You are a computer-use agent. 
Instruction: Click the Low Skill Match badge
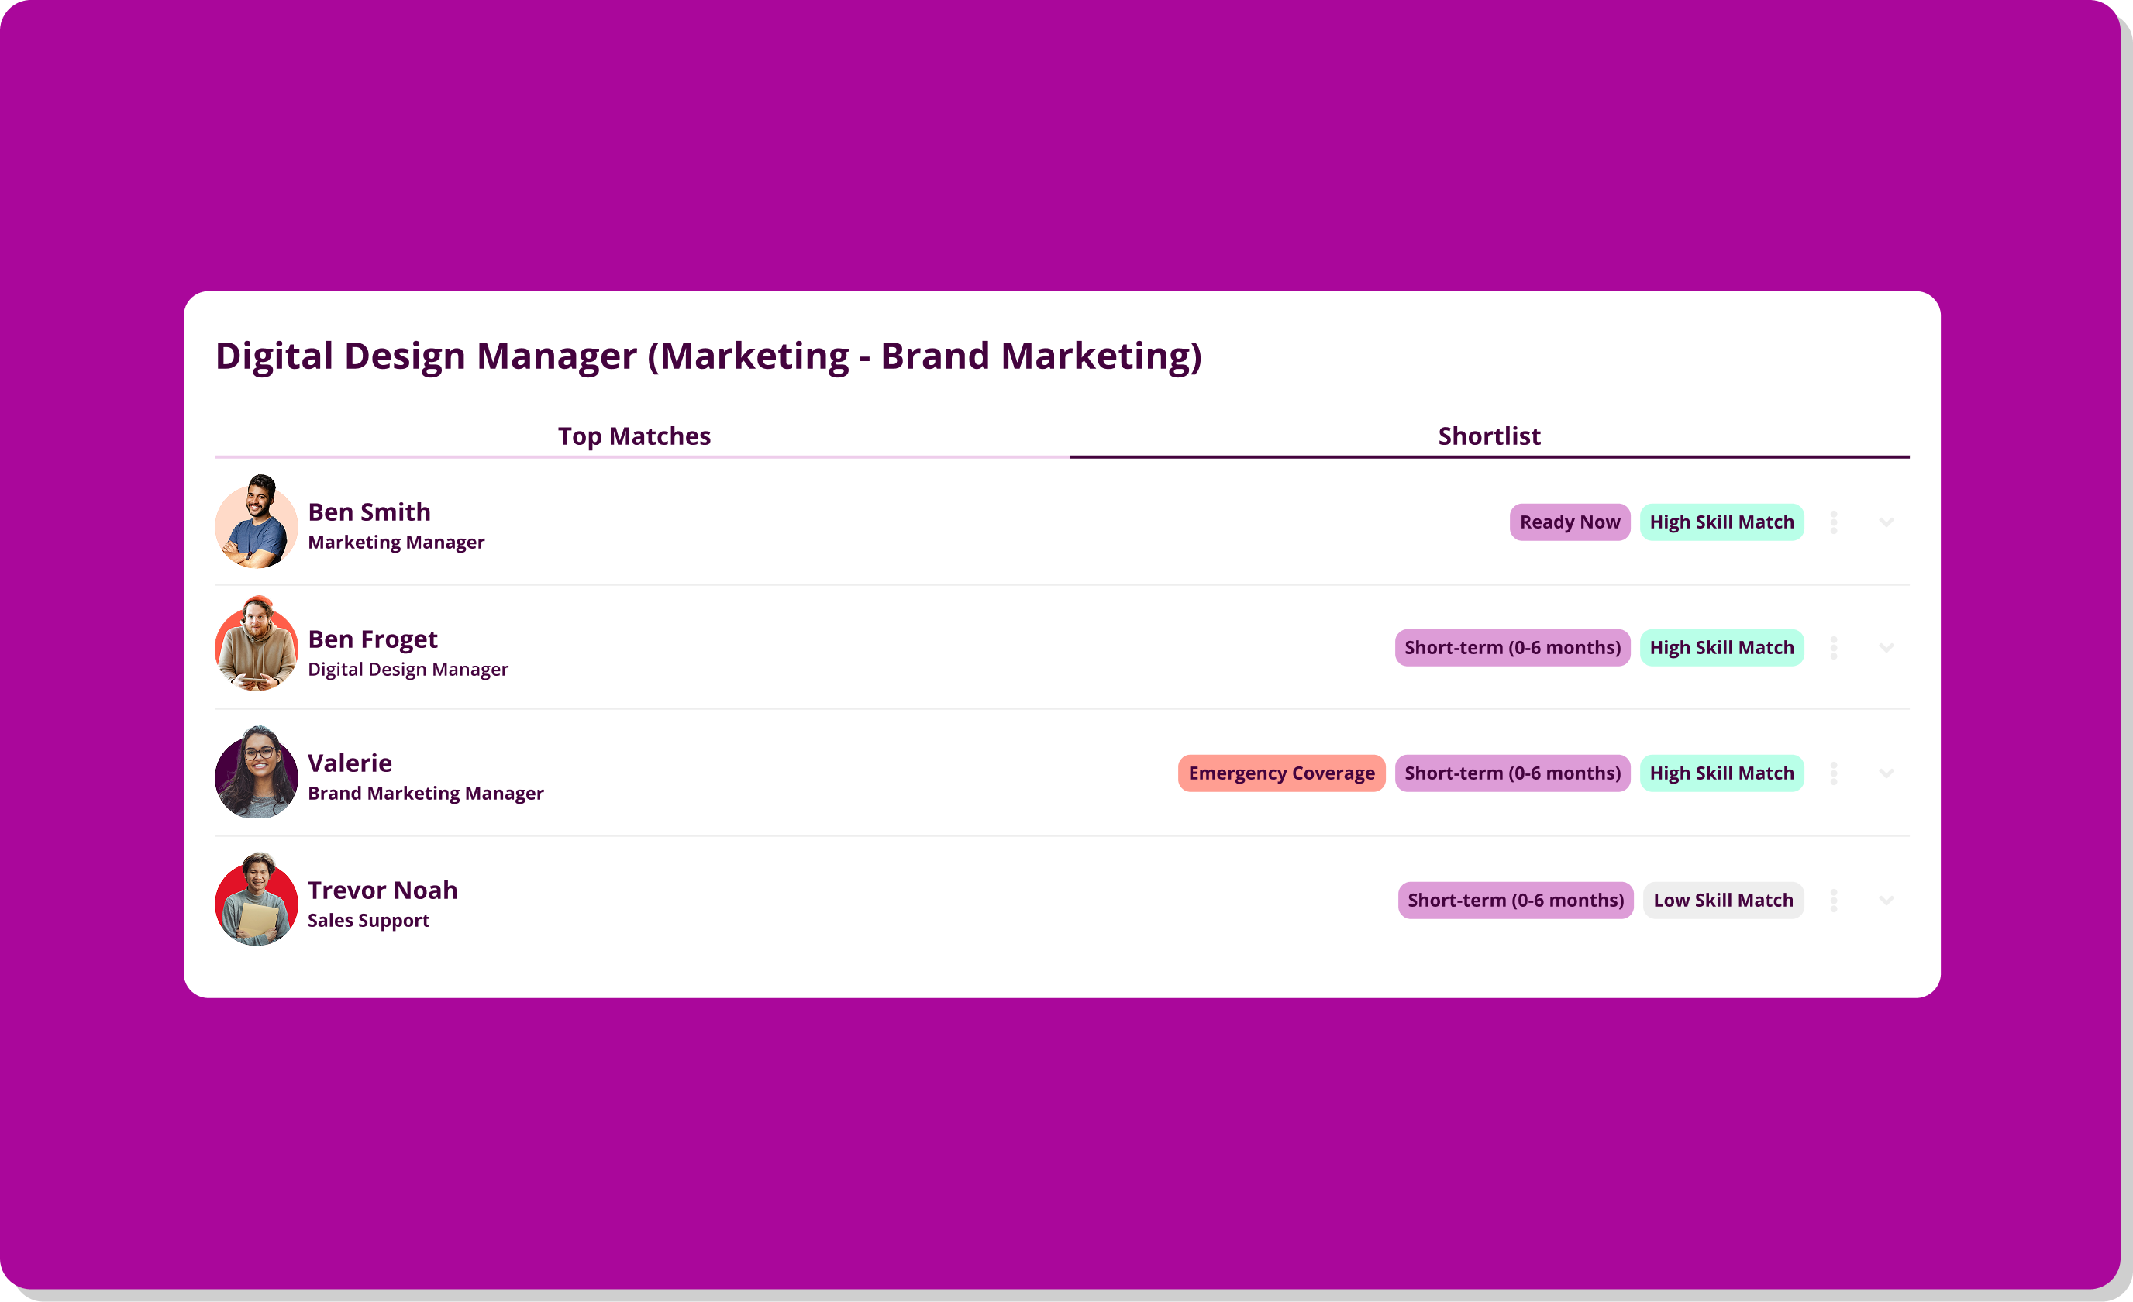pyautogui.click(x=1723, y=901)
